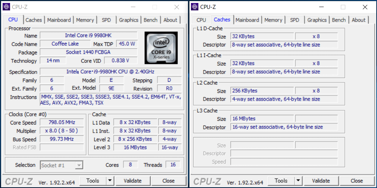The height and width of the screenshot is (188, 377).
Task: Open About tab in left CPU-Z window
Action: (x=170, y=20)
